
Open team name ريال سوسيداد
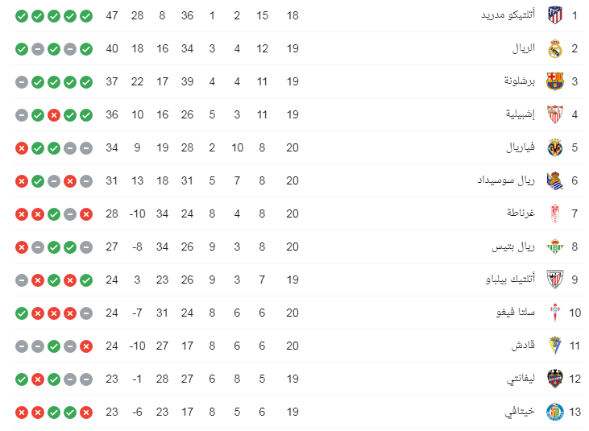[x=506, y=180]
